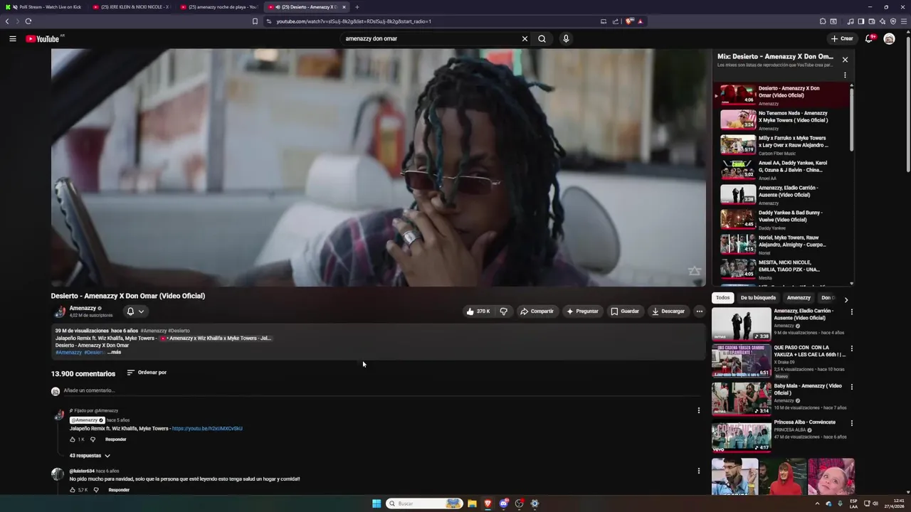Image resolution: width=911 pixels, height=512 pixels.
Task: Open the Amenazzy channel name link
Action: click(83, 308)
